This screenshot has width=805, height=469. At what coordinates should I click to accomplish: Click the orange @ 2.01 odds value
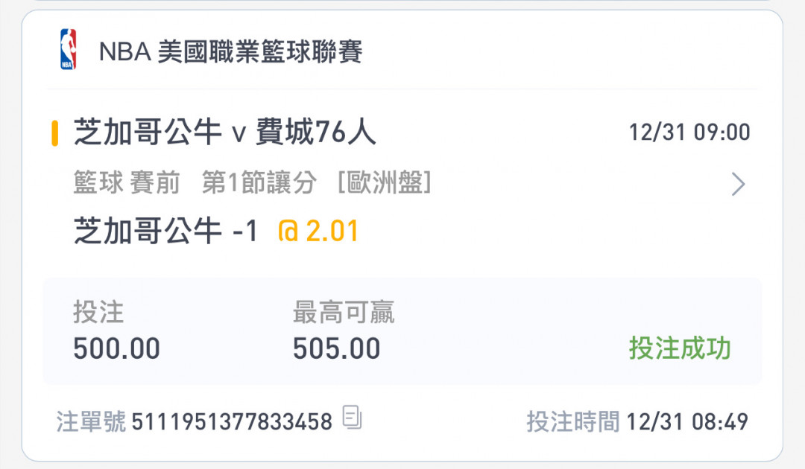(318, 232)
